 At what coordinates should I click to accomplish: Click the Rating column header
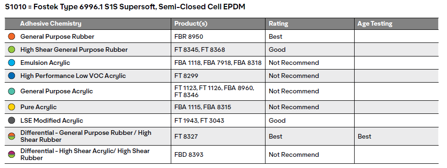279,24
